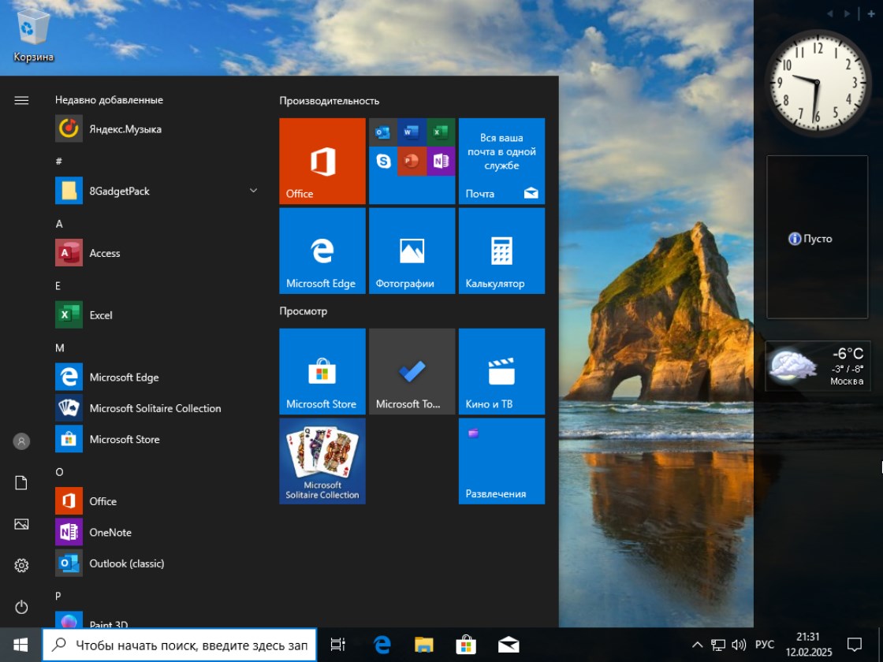Image resolution: width=883 pixels, height=662 pixels.
Task: Expand the Start menu hamburger navigation
Action: point(21,100)
